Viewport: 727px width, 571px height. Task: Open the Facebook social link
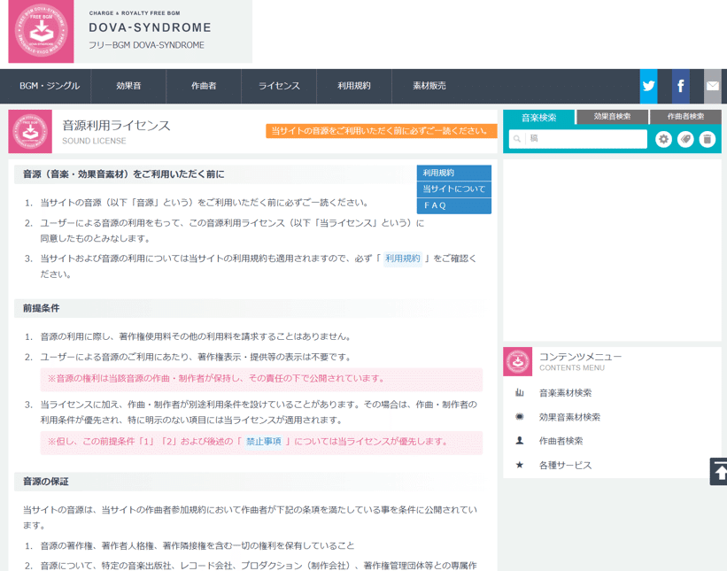681,86
